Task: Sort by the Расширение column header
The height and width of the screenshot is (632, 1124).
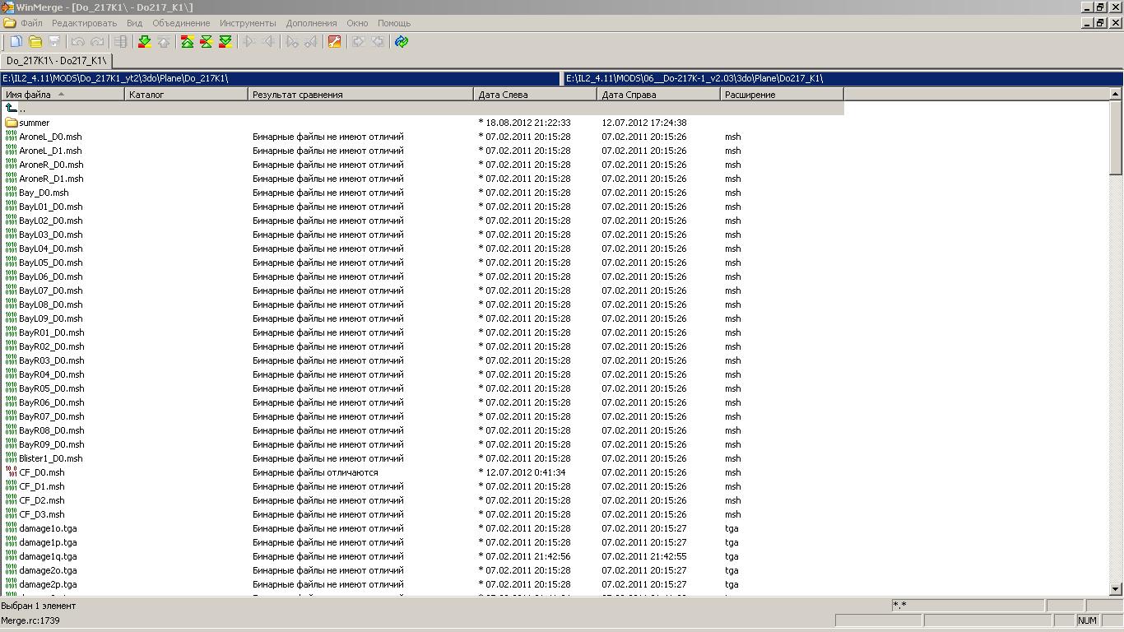Action: [782, 95]
